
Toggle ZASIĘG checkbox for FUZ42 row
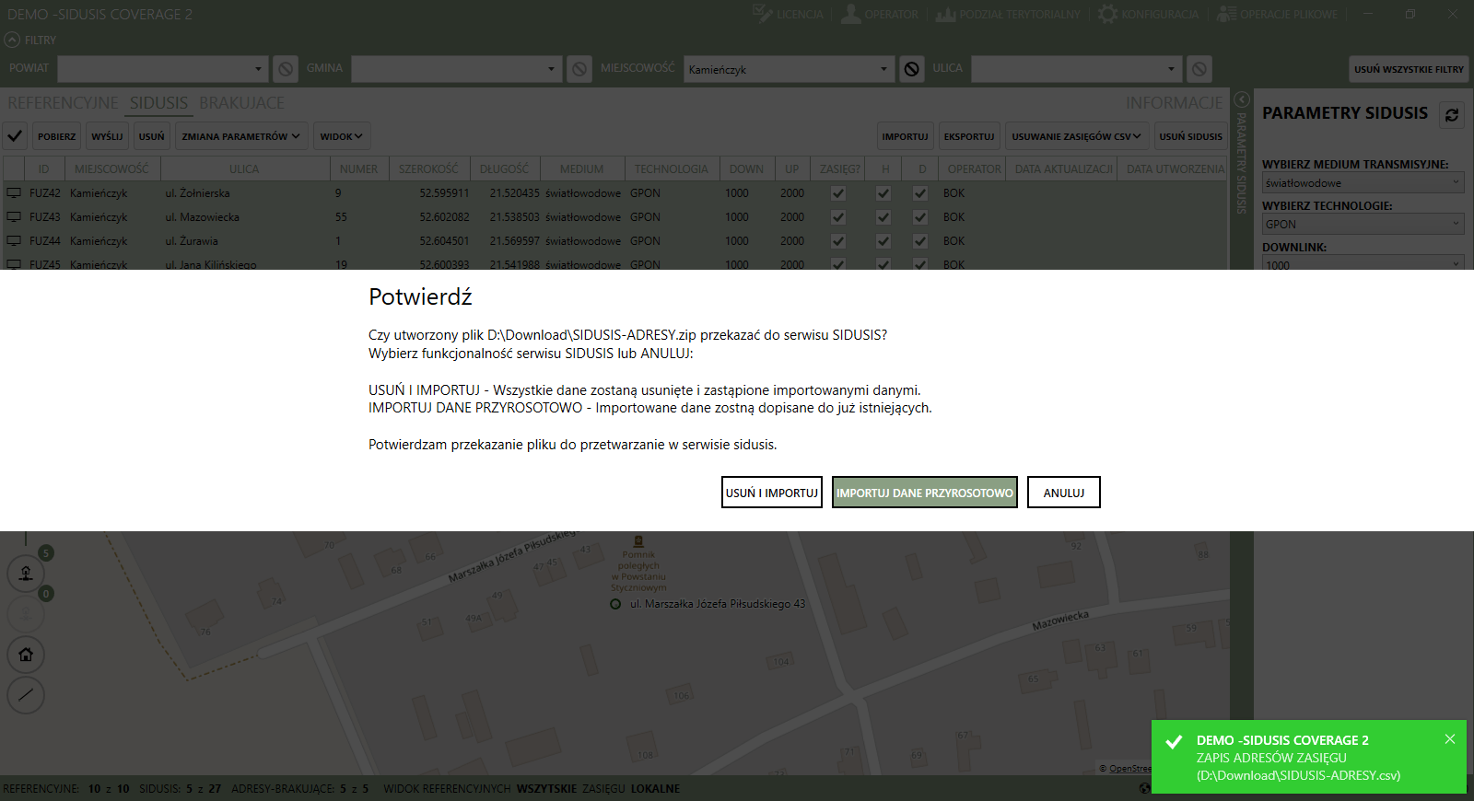[x=838, y=193]
